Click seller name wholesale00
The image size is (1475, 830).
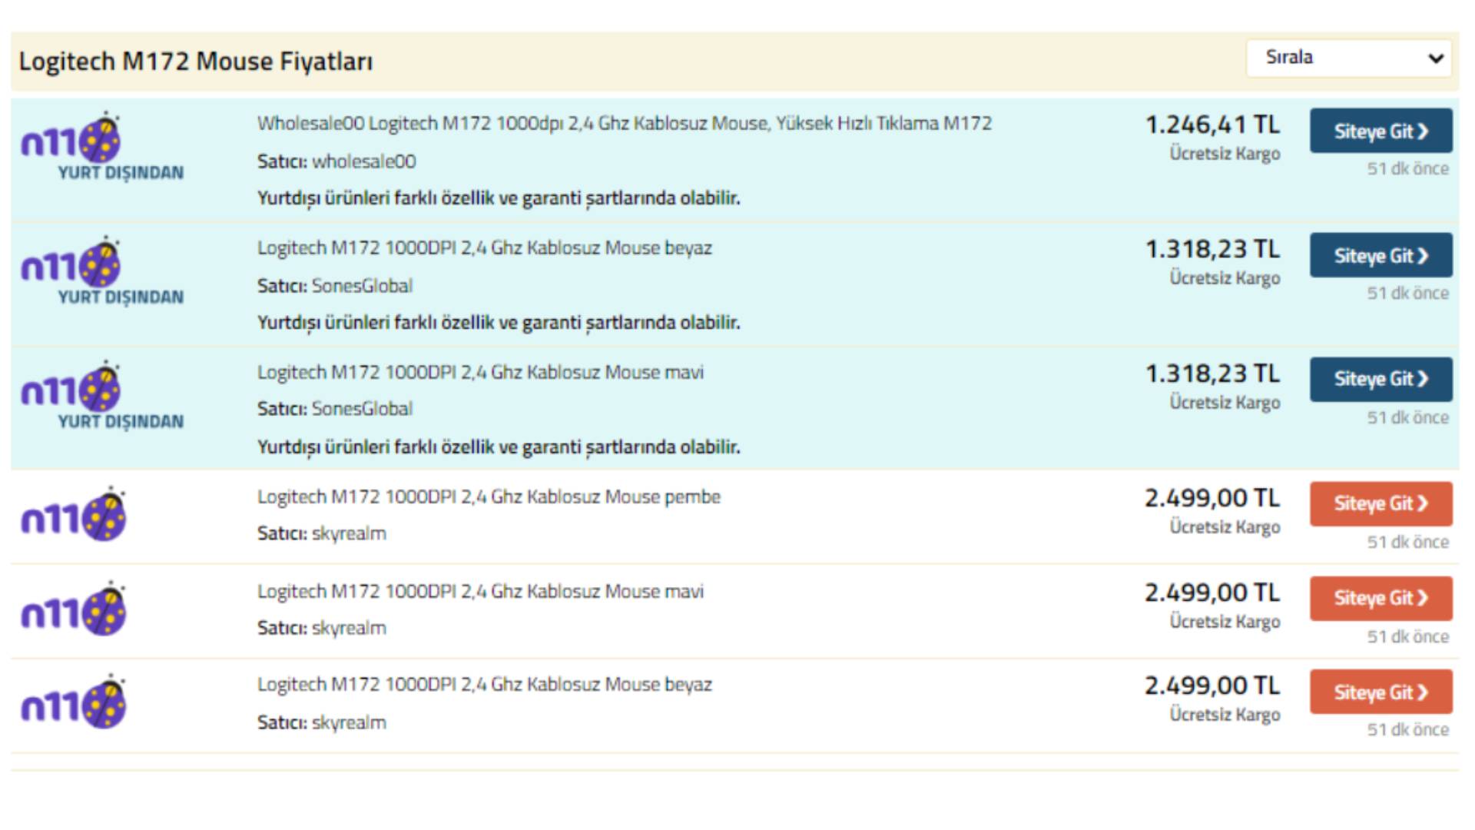pos(363,161)
